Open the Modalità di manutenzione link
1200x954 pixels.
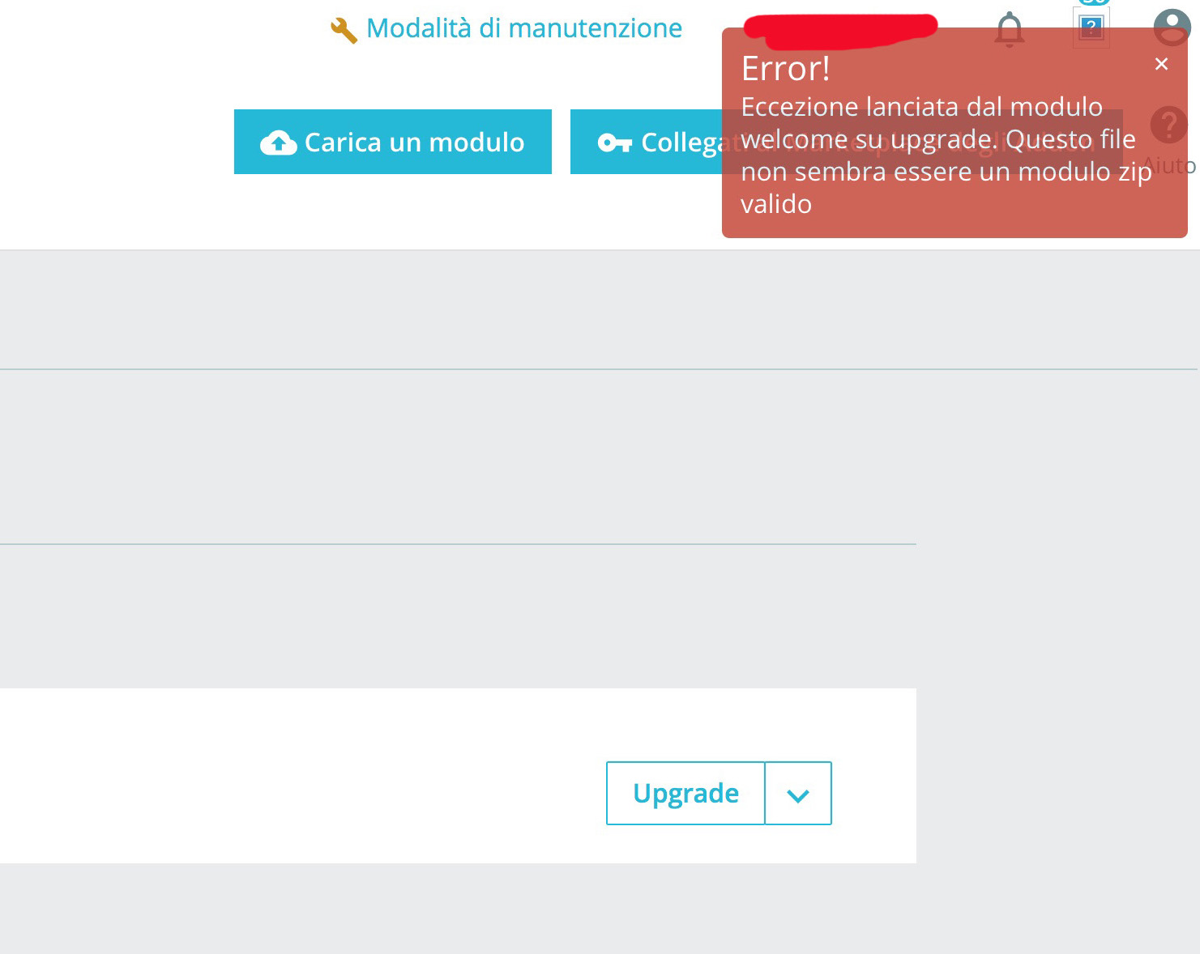pyautogui.click(x=524, y=28)
